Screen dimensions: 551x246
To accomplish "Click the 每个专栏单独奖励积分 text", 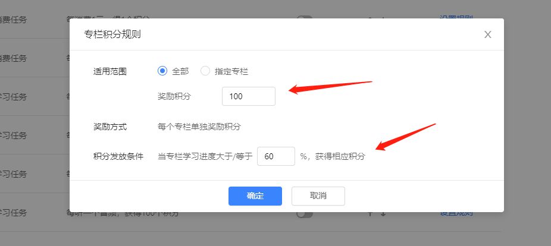I will (x=199, y=127).
